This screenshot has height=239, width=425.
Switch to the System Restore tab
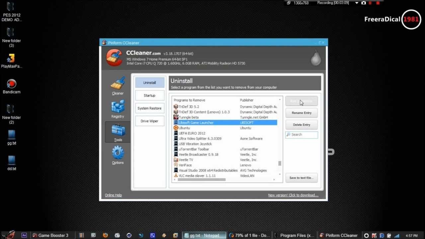150,108
